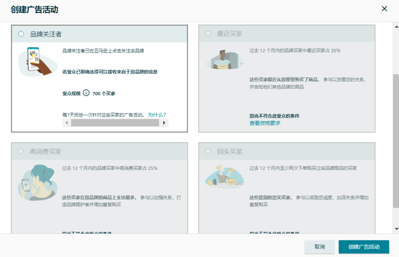Select the 最近买家 radio button
The width and height of the screenshot is (399, 257).
209,33
